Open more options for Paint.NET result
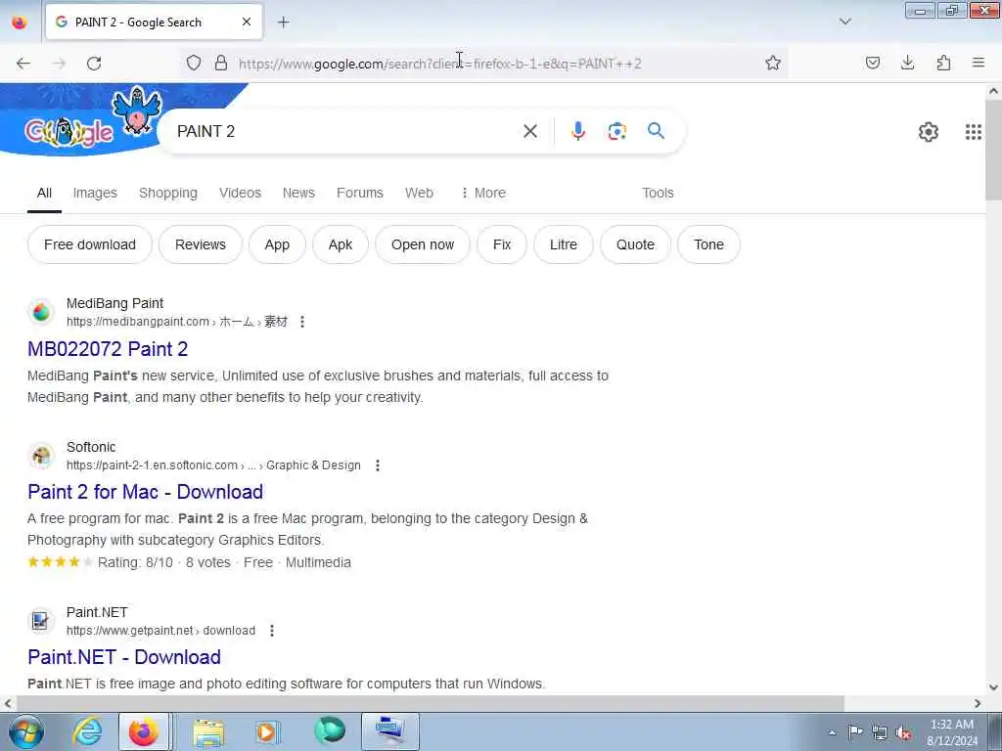Image resolution: width=1002 pixels, height=751 pixels. click(x=272, y=631)
